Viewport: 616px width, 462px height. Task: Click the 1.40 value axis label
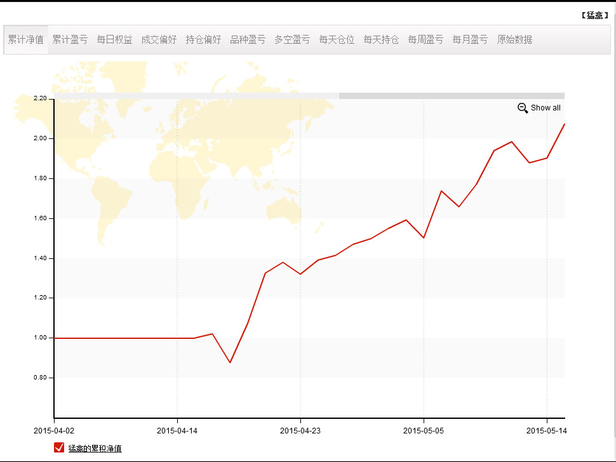40,258
